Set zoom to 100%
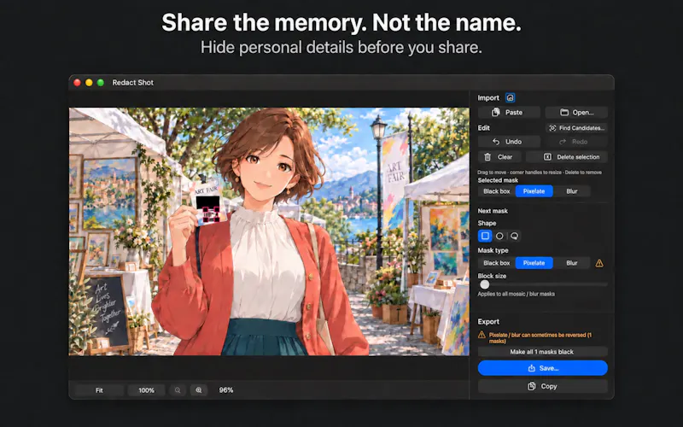Screen dimensions: 683x427 [x=146, y=390]
